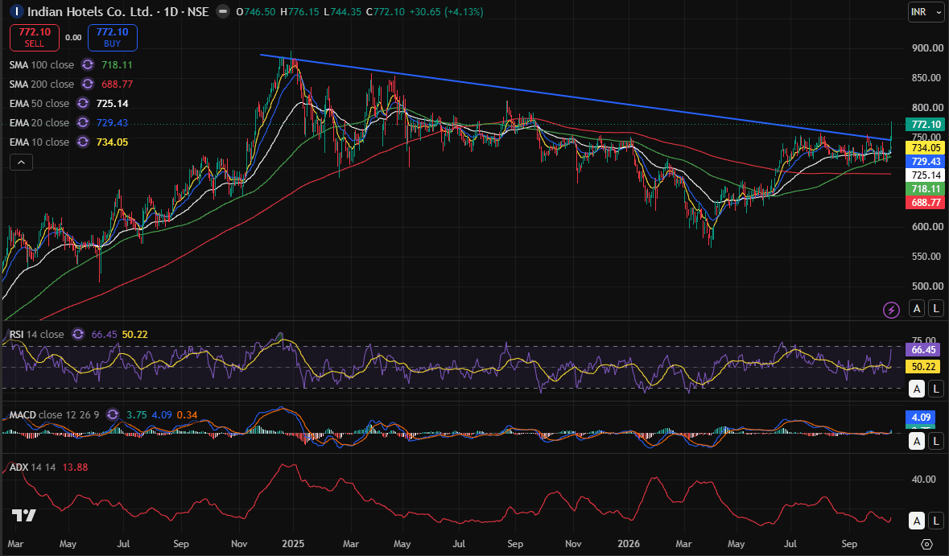Viewport: 949px width, 556px height.
Task: Click the green 718.11 SMA price tag
Action: [x=926, y=189]
